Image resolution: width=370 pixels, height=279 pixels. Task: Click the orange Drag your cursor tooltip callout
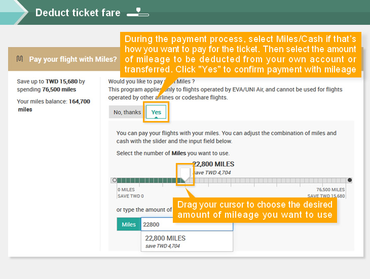(255, 210)
